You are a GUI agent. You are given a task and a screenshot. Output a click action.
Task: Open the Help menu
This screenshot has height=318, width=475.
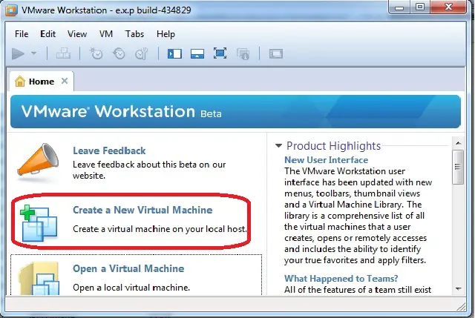(166, 34)
